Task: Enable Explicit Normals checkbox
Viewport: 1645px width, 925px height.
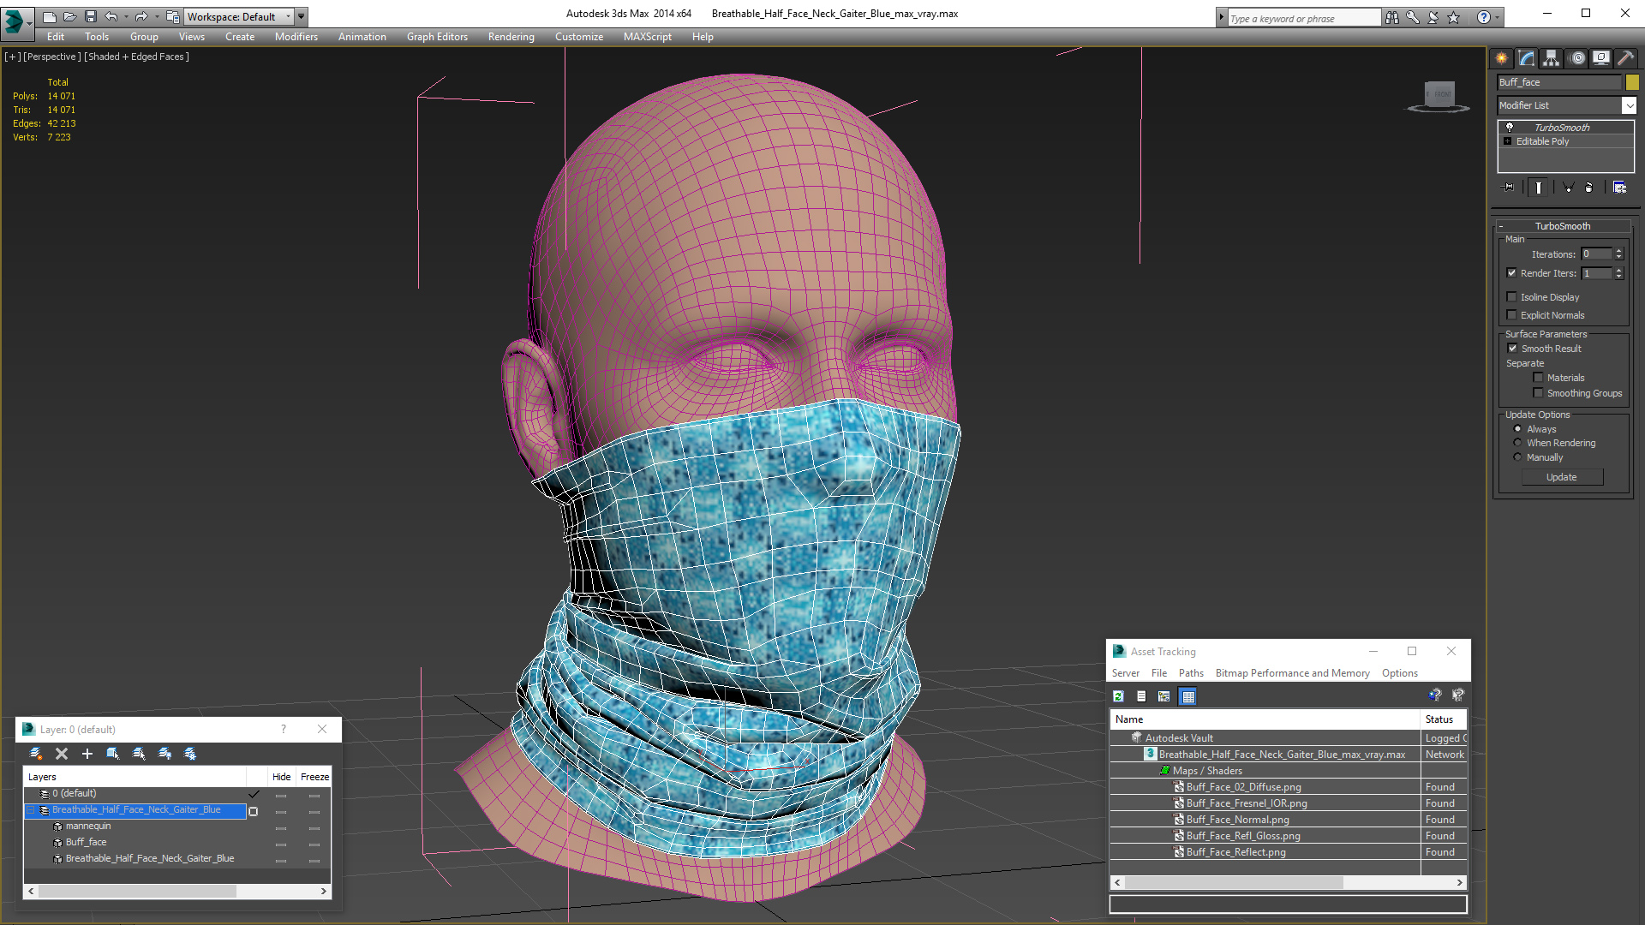Action: (1511, 315)
